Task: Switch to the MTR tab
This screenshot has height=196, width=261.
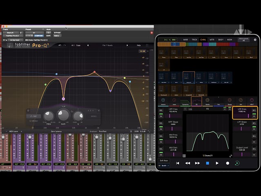Action: coord(212,40)
